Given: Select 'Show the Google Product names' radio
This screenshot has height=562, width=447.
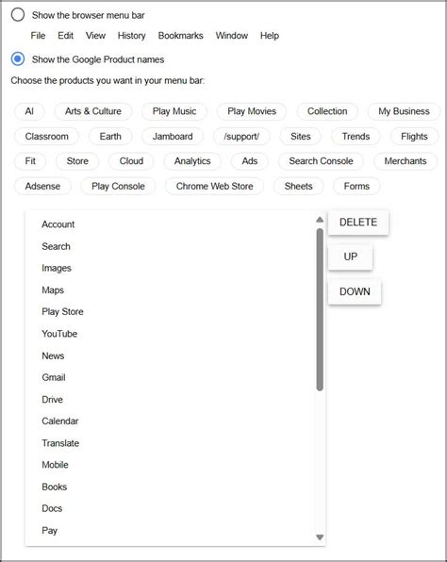Looking at the screenshot, I should click(x=18, y=59).
